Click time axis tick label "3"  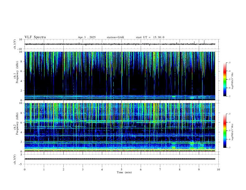tap(83, 170)
